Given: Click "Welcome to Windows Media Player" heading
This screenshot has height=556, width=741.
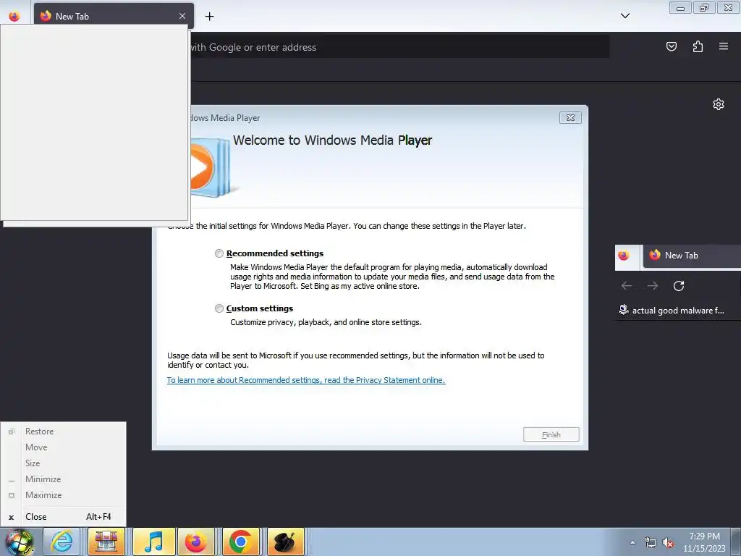Looking at the screenshot, I should click(332, 140).
